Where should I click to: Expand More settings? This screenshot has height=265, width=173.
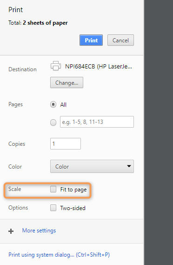pyautogui.click(x=39, y=231)
